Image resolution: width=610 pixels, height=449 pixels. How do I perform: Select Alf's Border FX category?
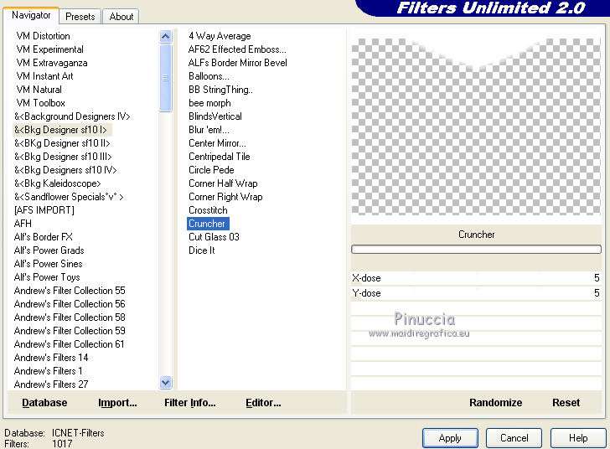tap(44, 237)
